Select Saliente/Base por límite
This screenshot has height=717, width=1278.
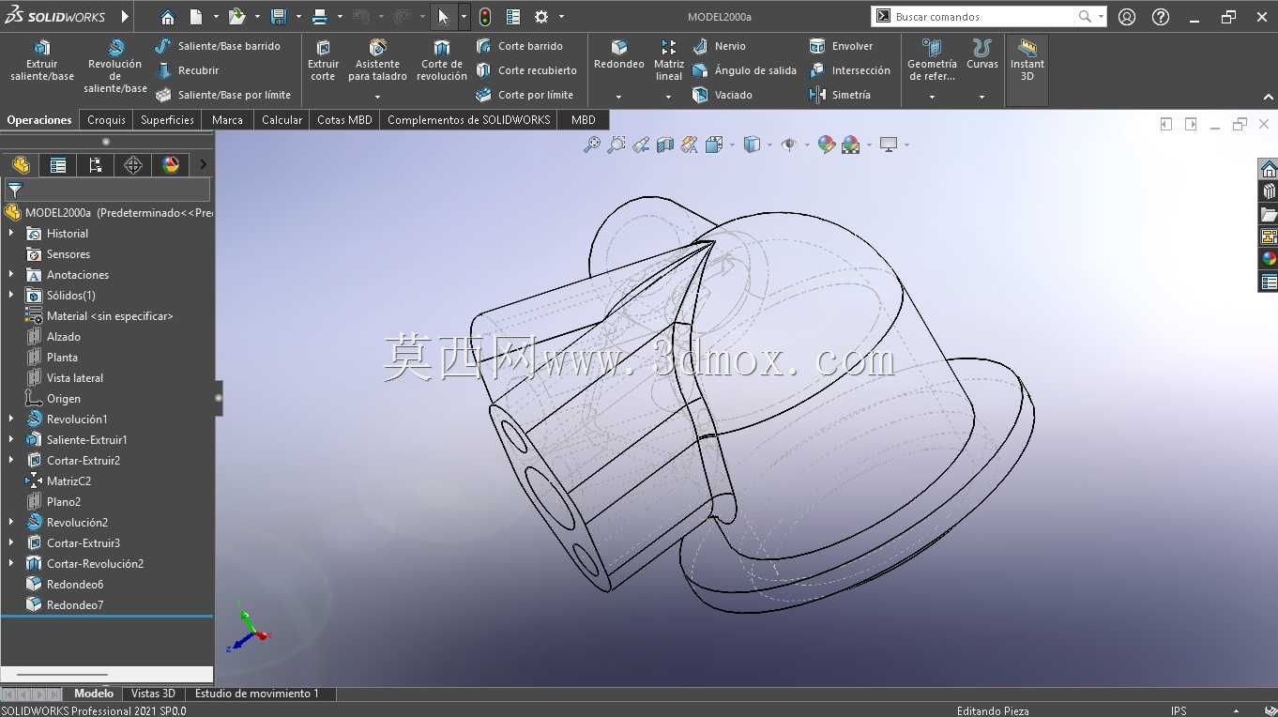click(223, 95)
